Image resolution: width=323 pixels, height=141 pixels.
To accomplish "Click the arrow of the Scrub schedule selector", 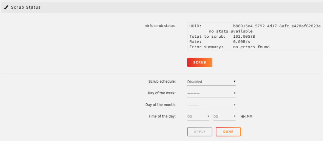I will (234, 81).
